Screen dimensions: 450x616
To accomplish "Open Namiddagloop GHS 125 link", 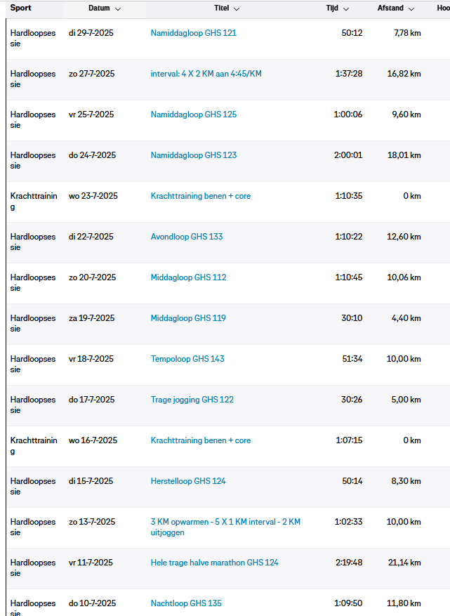I will coord(194,114).
